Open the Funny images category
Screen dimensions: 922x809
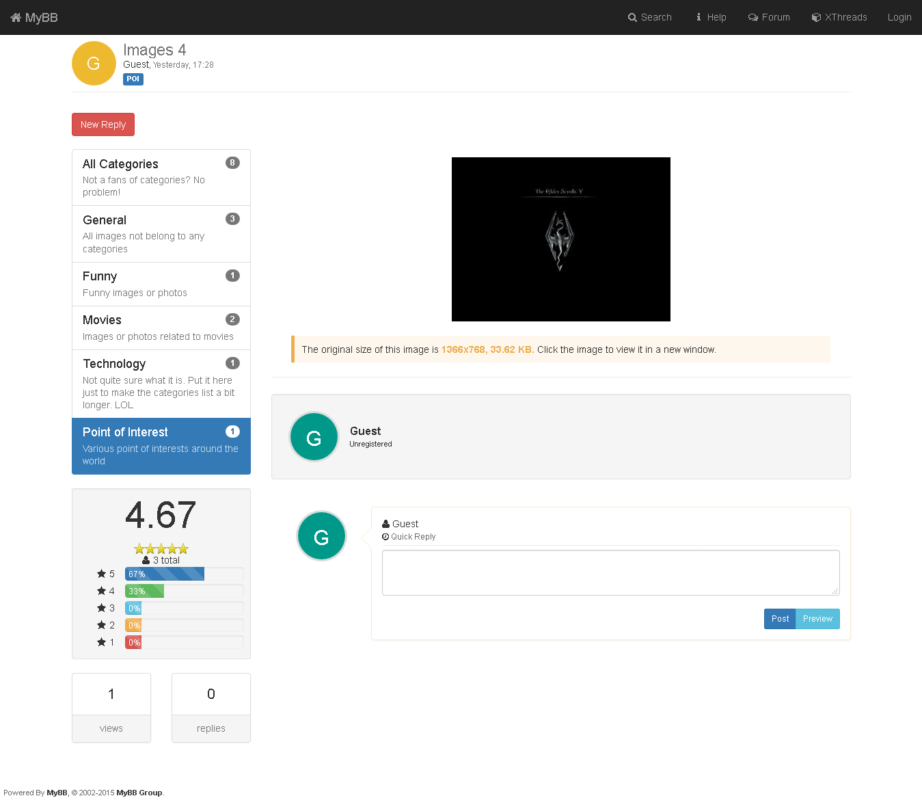[161, 284]
